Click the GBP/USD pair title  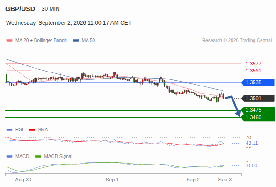pos(20,9)
